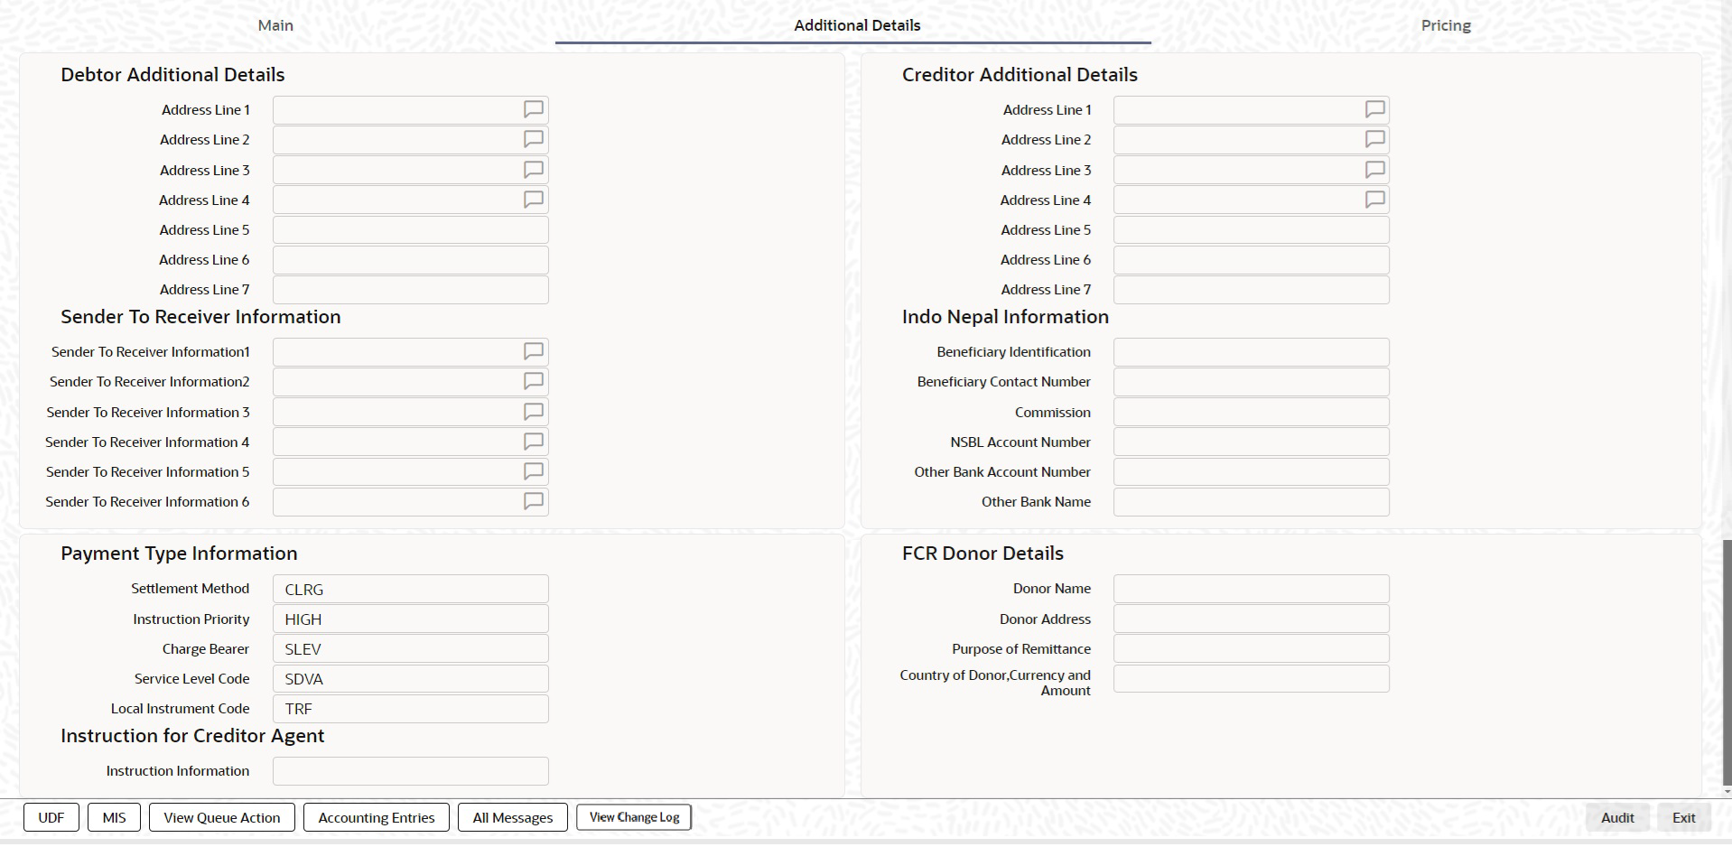Click the Commission input field
This screenshot has height=847, width=1732.
(1252, 412)
